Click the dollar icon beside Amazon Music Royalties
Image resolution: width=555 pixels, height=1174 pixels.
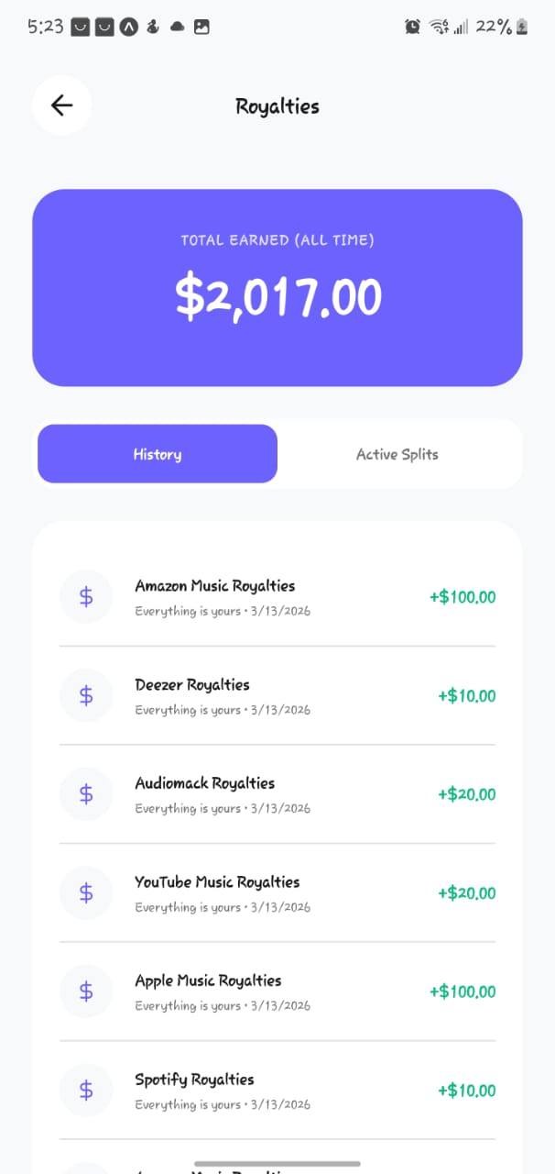(86, 597)
